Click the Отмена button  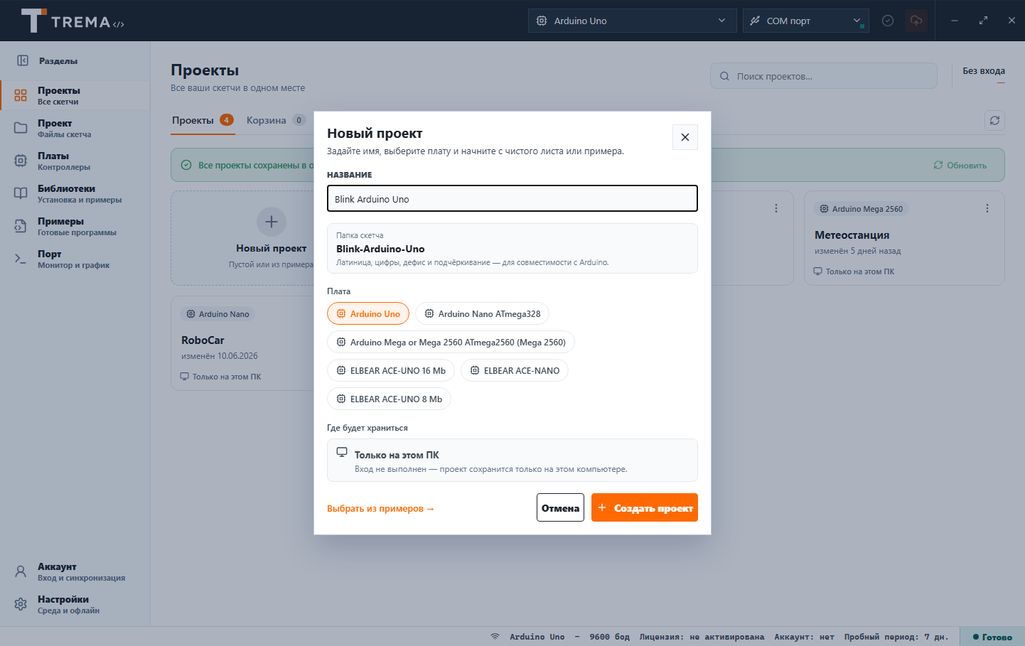[560, 507]
